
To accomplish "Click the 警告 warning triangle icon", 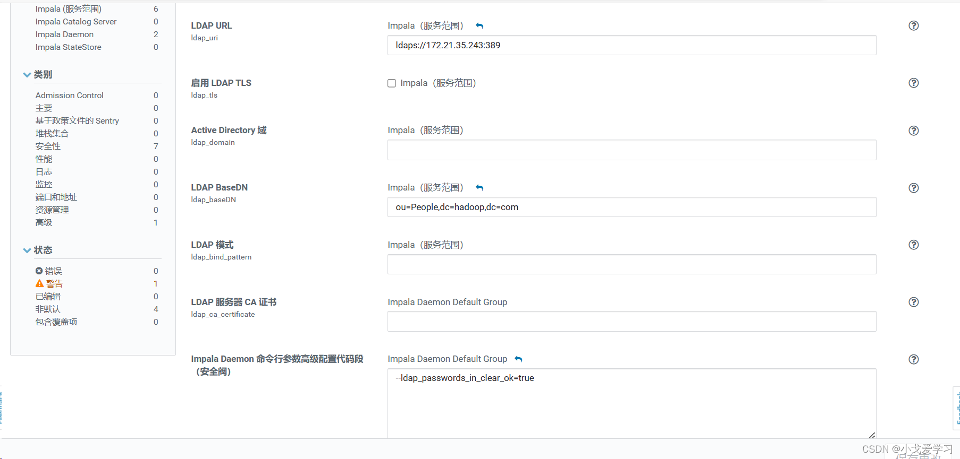I will [39, 283].
